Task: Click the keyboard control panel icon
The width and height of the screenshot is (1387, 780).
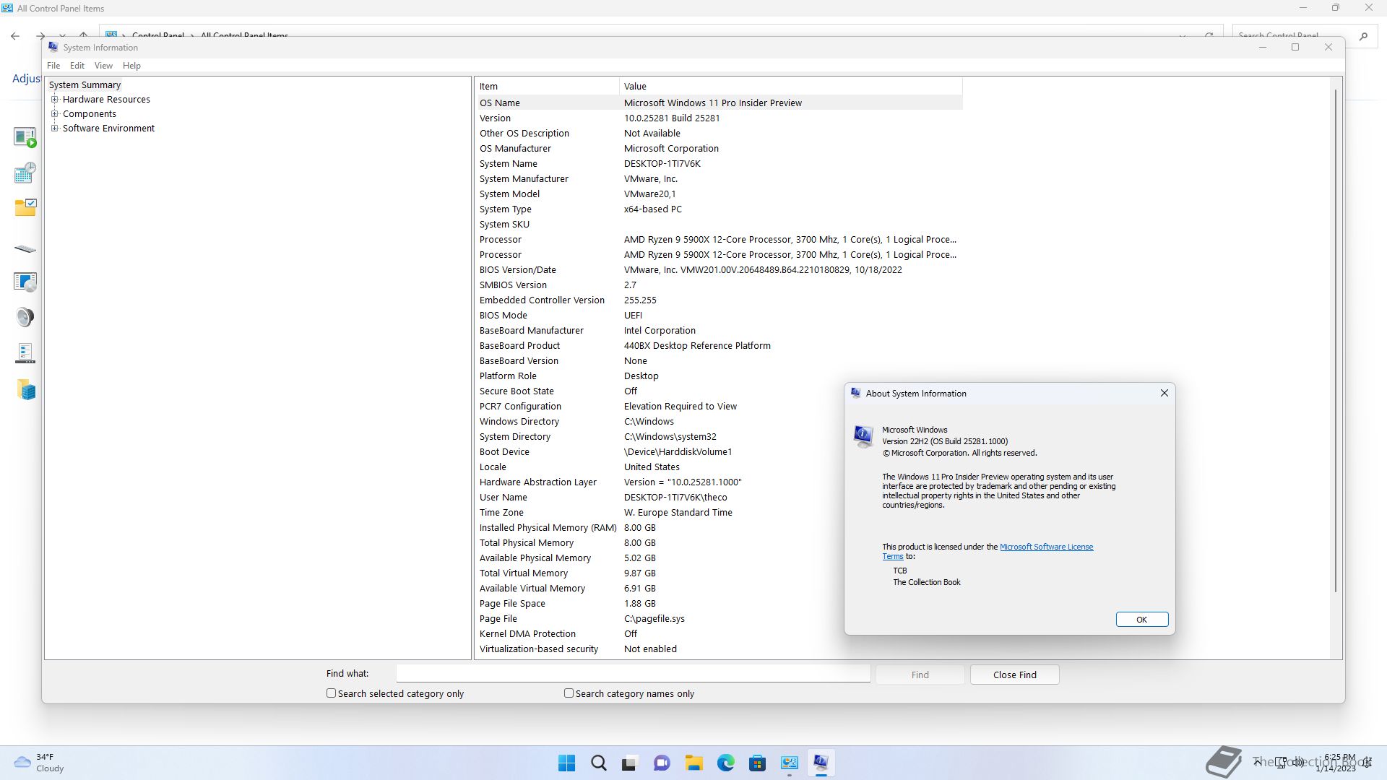Action: click(x=25, y=248)
